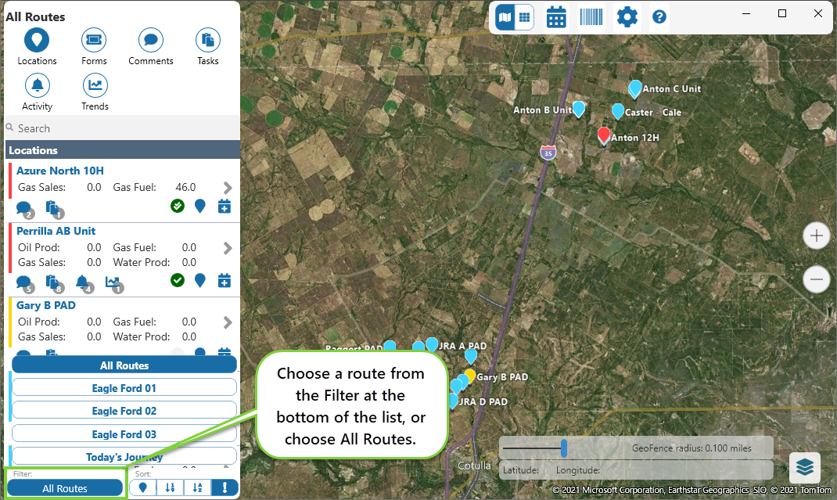Show Azure North 10H on map pin
The width and height of the screenshot is (837, 500).
coord(199,207)
